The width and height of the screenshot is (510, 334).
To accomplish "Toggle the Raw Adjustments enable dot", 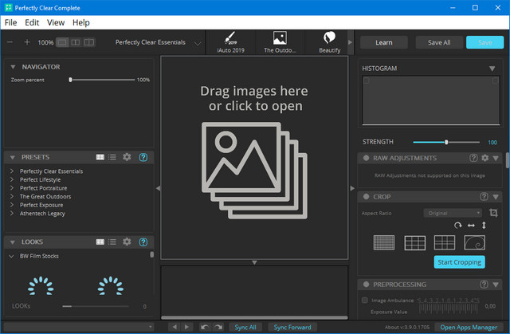I will coord(365,159).
